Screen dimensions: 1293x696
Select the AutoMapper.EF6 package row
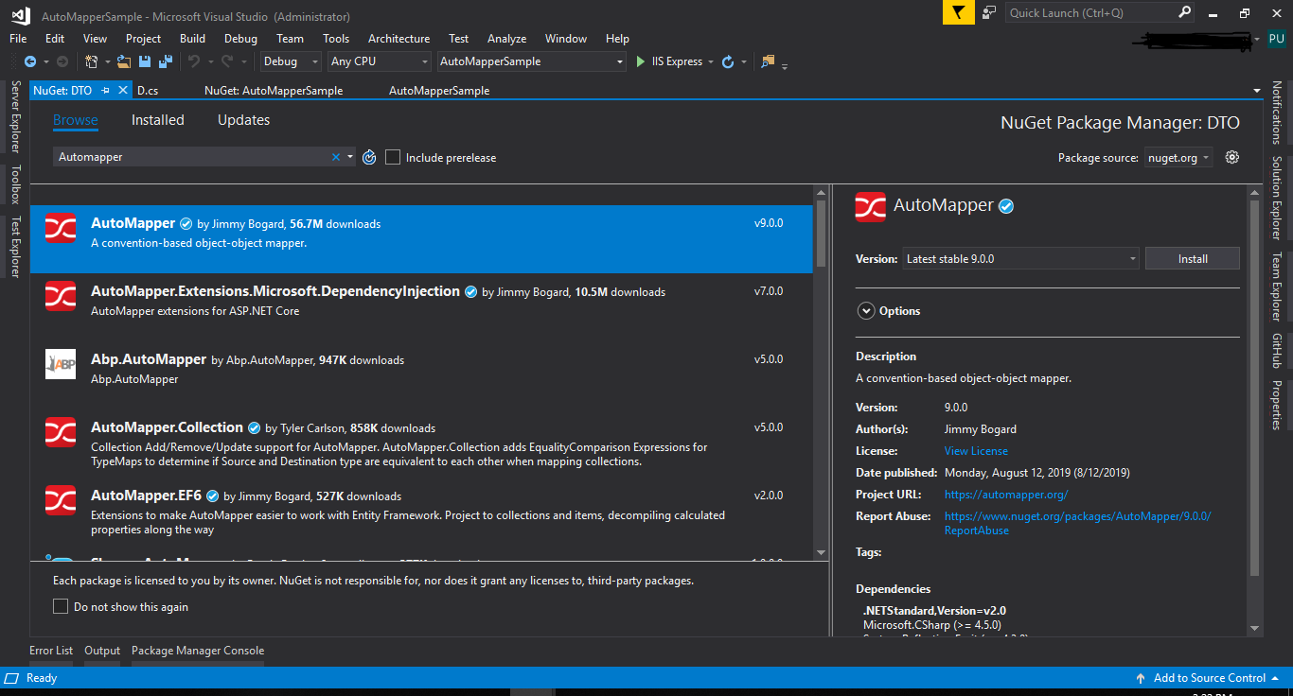(x=421, y=512)
